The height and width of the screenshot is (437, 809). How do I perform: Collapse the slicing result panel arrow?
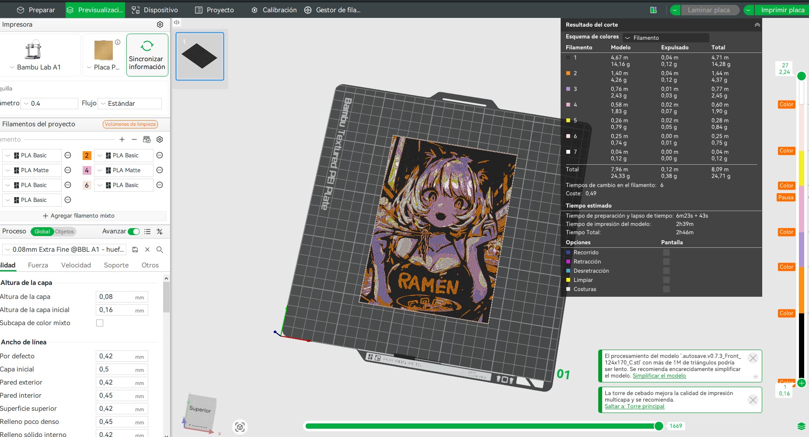(757, 25)
